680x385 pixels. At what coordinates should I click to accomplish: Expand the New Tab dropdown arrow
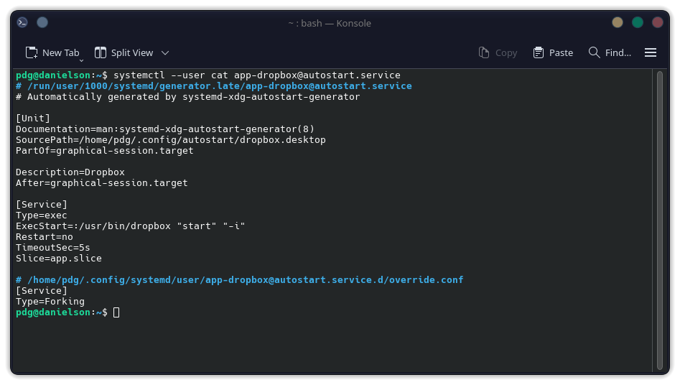click(82, 59)
